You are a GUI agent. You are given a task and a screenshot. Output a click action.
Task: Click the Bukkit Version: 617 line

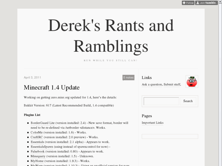click(x=69, y=105)
